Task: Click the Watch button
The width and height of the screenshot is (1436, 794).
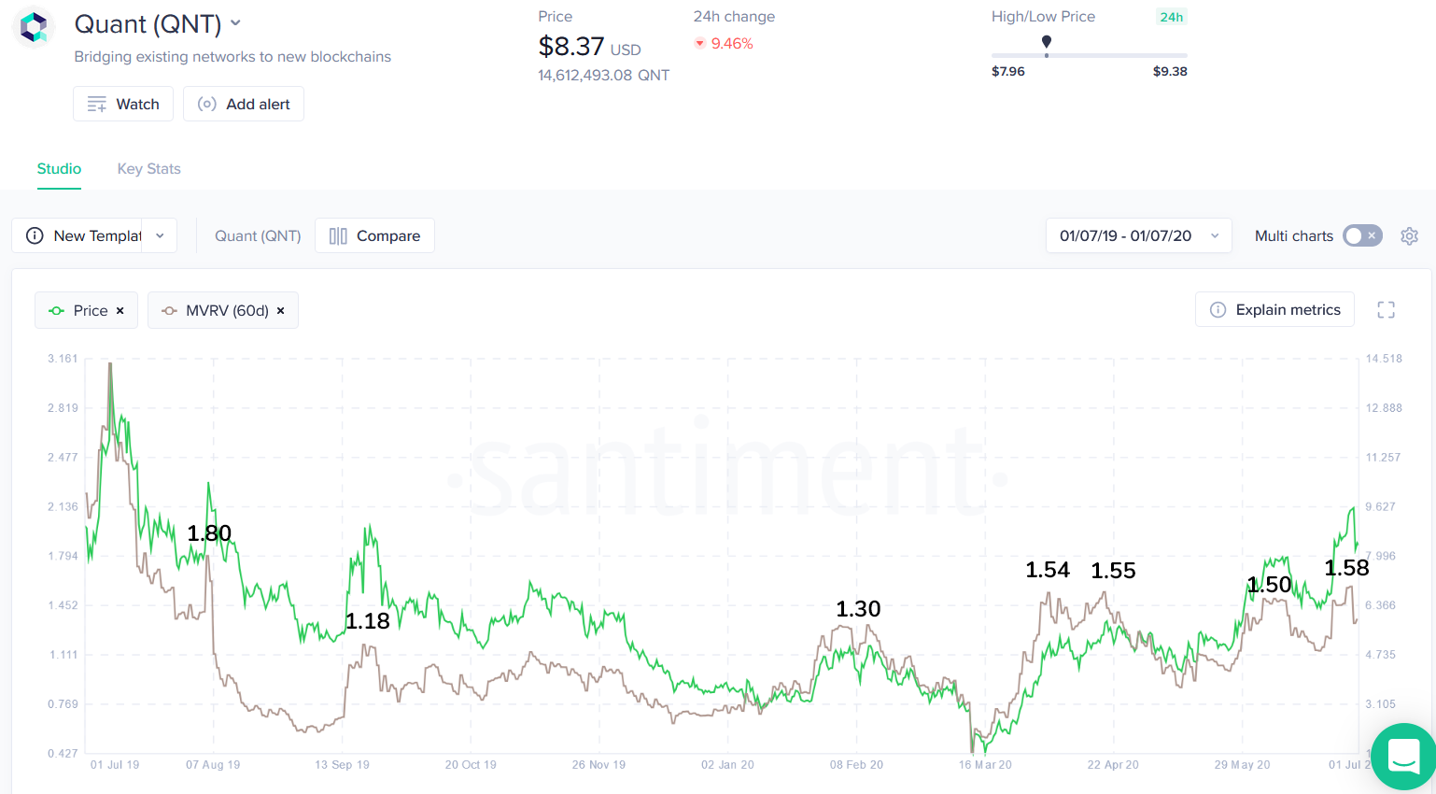Action: 123,104
